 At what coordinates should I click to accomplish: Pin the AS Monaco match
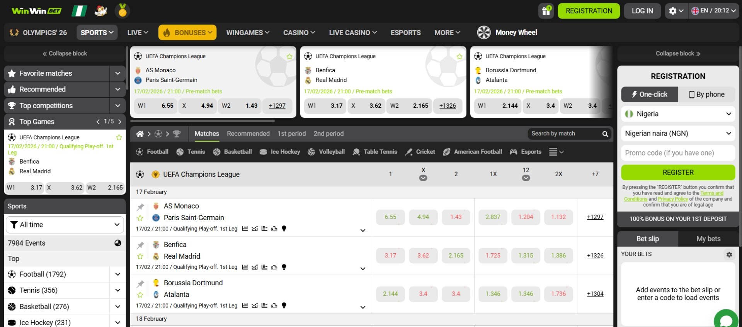tap(140, 207)
